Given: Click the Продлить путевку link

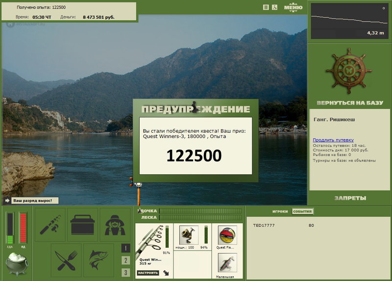Looking at the screenshot, I should click(x=333, y=140).
